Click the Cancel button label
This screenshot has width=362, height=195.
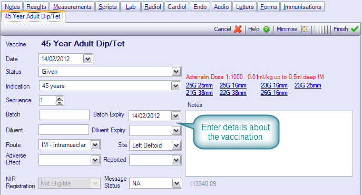point(222,29)
